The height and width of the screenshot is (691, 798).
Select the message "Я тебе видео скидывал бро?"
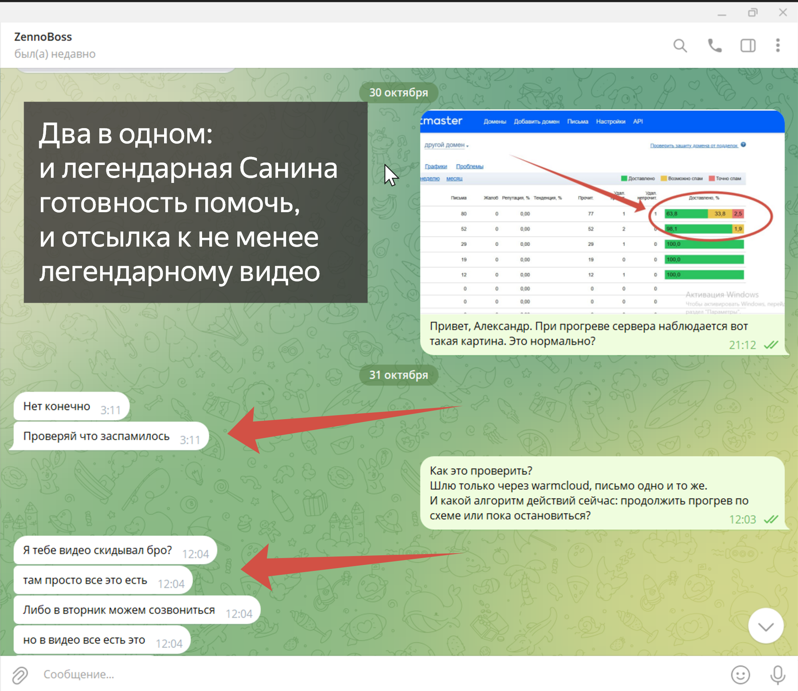(x=98, y=550)
